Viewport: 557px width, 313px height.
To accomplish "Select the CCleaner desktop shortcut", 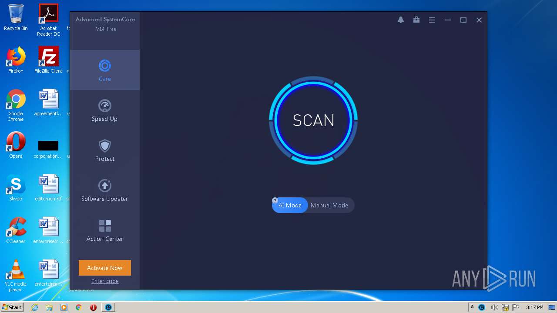I will (16, 230).
